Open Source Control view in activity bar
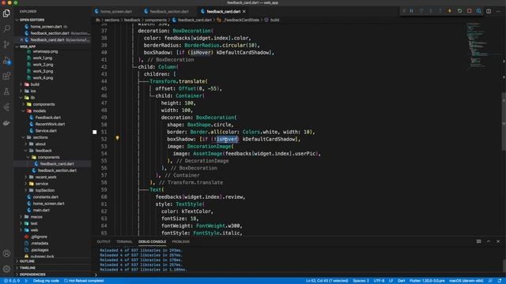Viewport: 506px width, 284px height. (x=6, y=44)
